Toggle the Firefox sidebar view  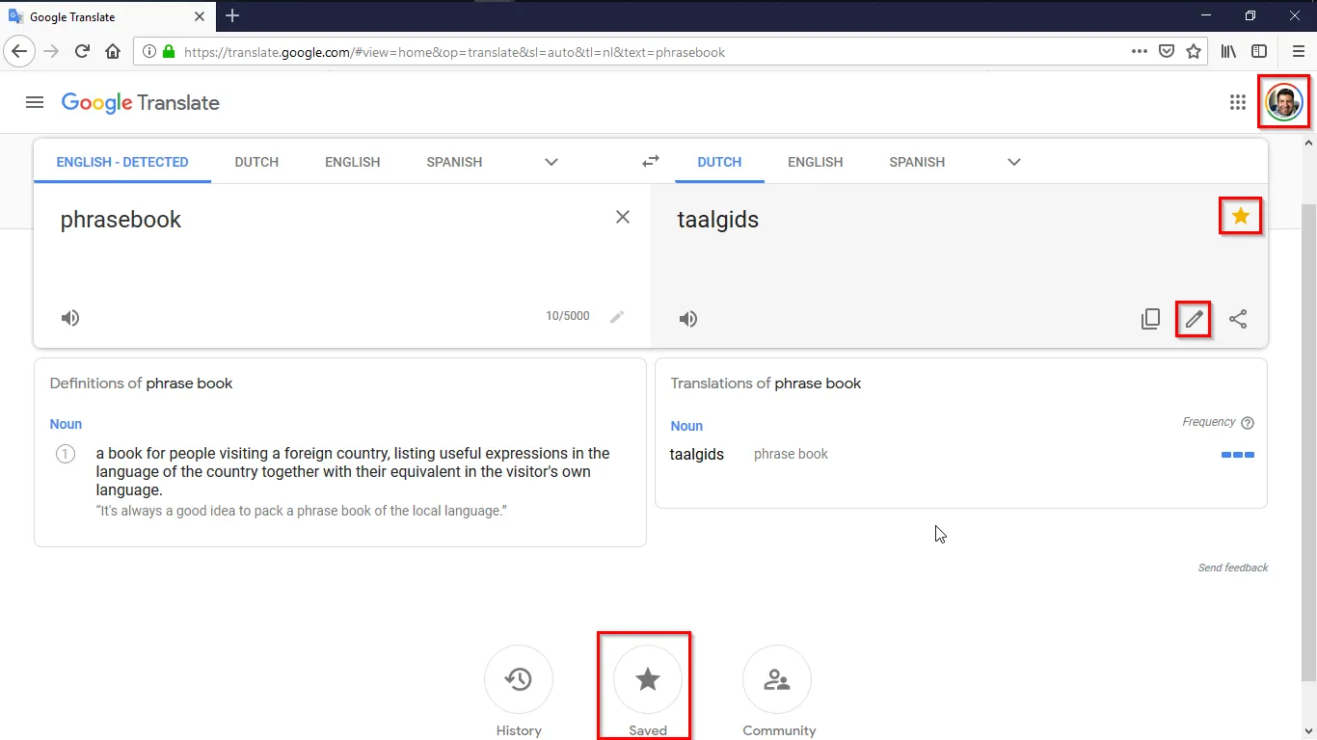tap(1259, 52)
